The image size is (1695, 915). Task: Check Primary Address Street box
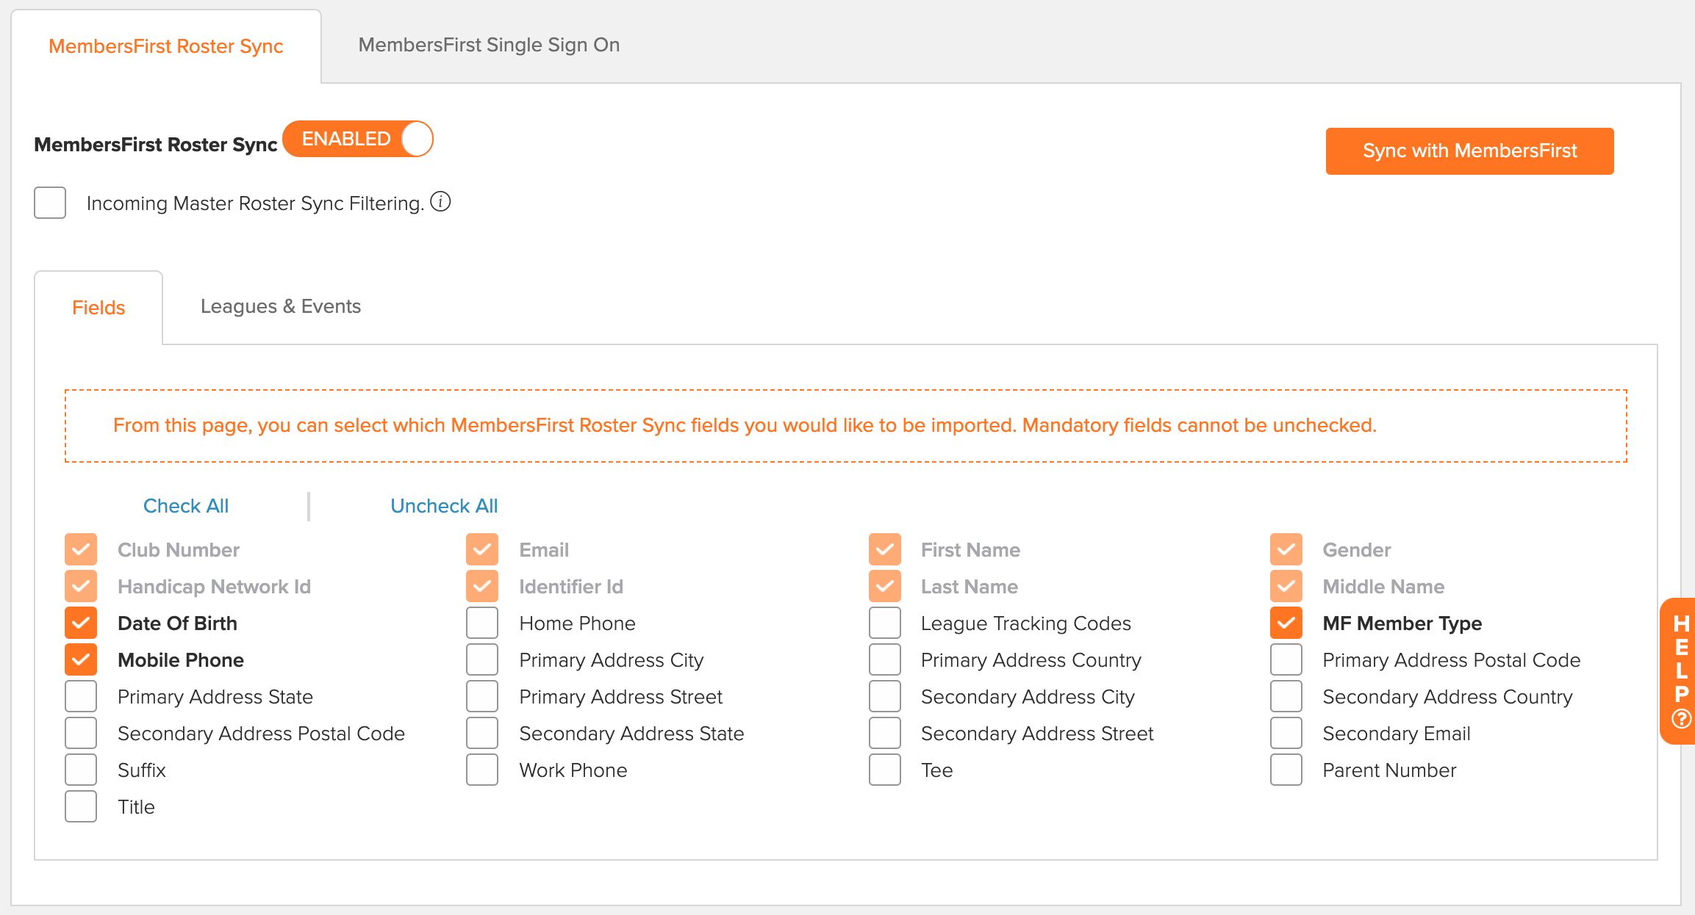[x=482, y=696]
